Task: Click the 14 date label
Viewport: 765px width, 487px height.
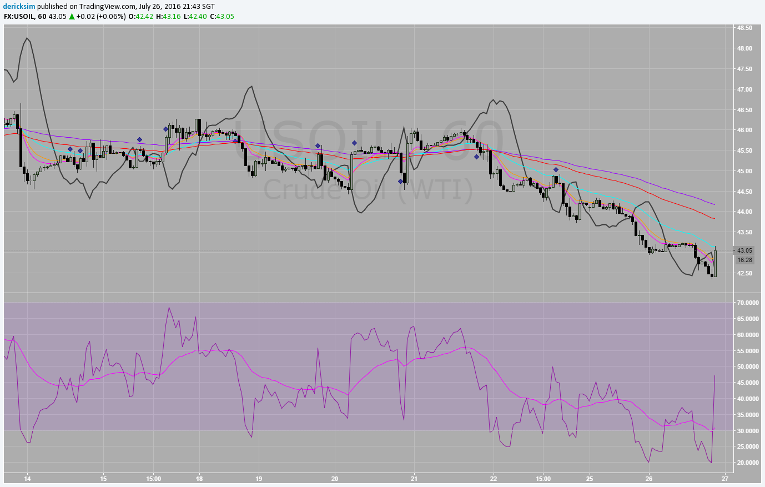Action: tap(27, 478)
